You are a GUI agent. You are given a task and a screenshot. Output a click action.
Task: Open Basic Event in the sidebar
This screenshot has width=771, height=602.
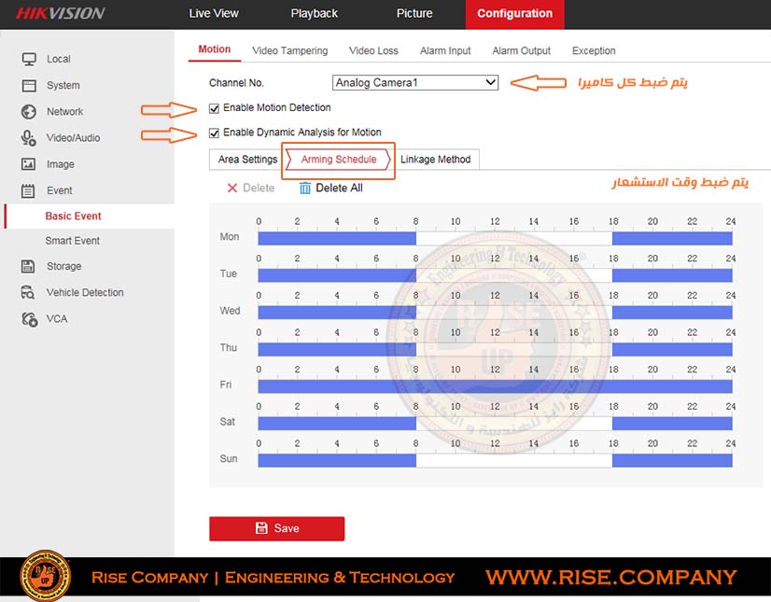pyautogui.click(x=73, y=216)
